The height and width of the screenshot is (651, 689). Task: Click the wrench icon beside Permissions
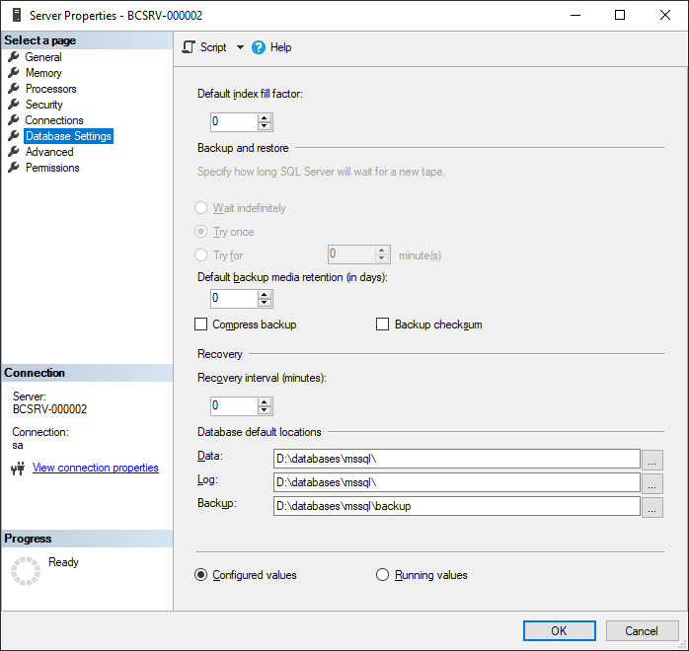(x=14, y=168)
